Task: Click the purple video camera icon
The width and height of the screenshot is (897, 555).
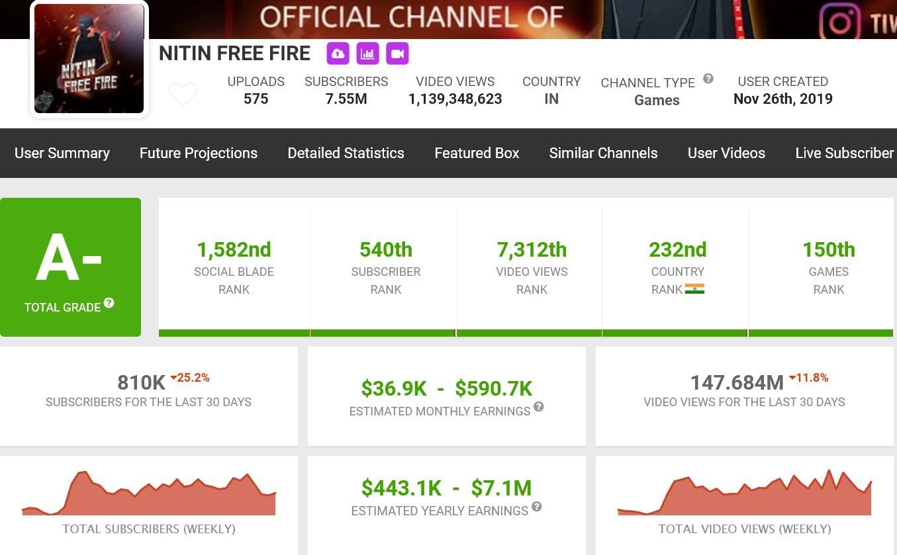Action: 397,54
